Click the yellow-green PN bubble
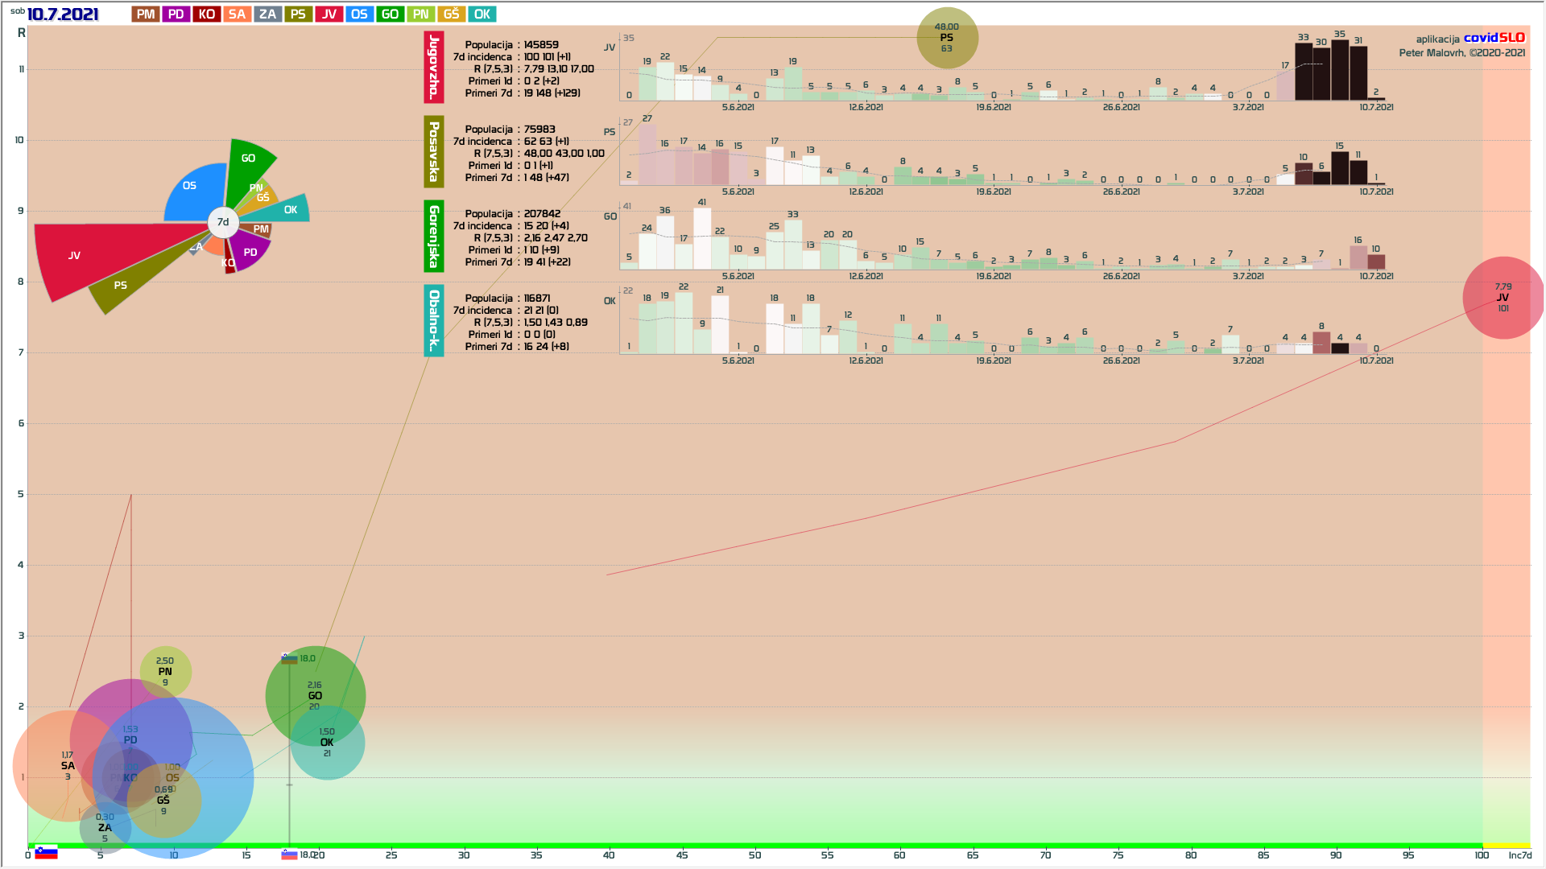 165,671
